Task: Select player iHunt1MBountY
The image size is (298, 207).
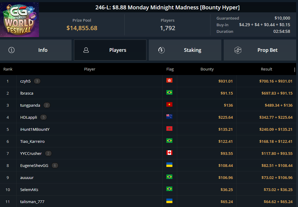Action: (35, 129)
